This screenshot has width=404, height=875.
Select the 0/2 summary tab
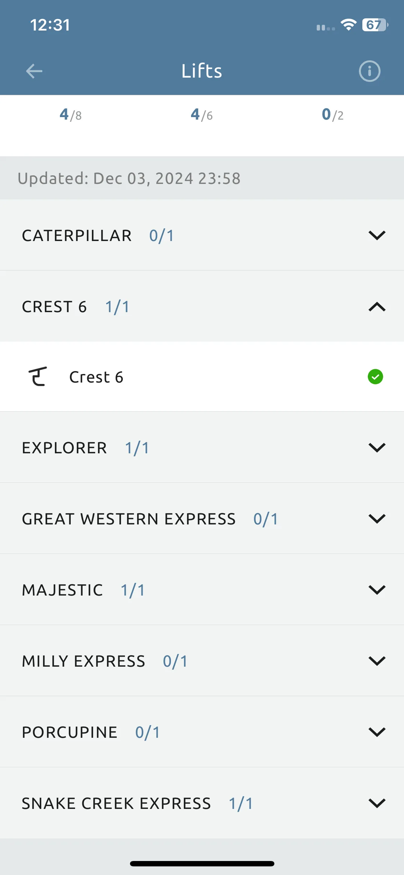333,115
